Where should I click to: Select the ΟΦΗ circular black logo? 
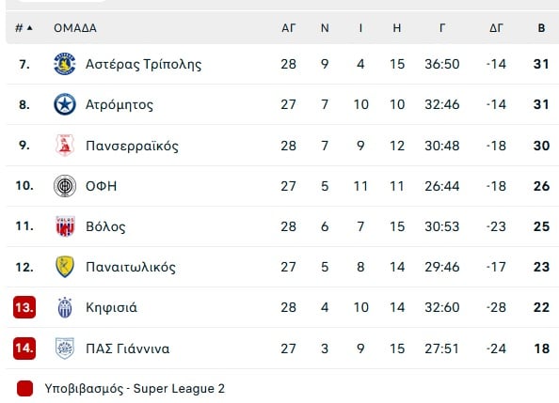[65, 186]
